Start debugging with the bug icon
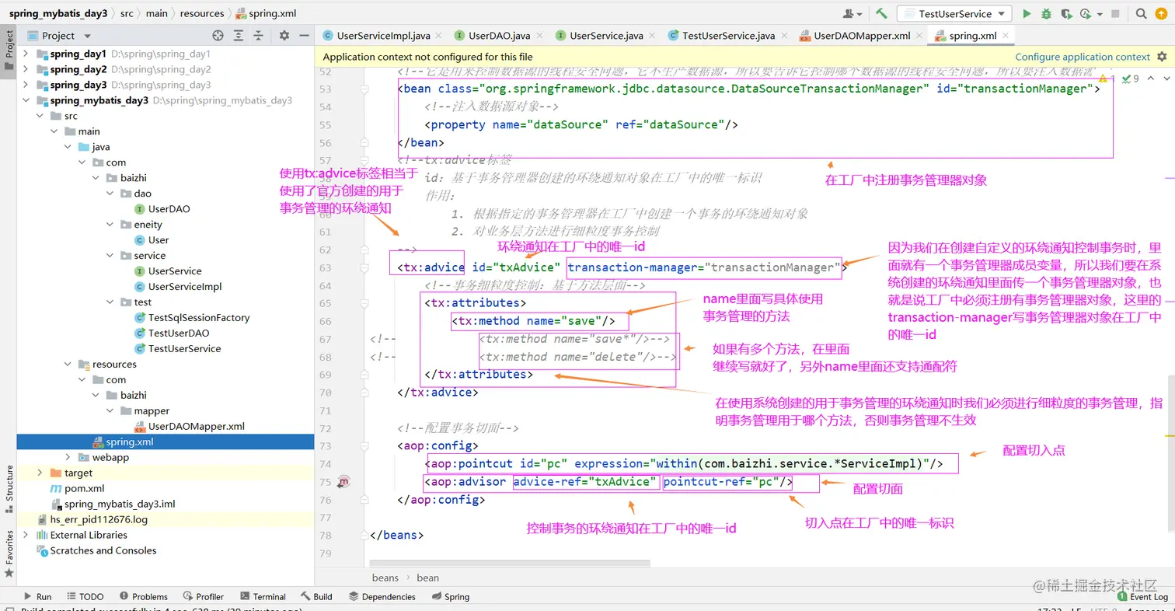The height and width of the screenshot is (611, 1175). pos(1047,14)
